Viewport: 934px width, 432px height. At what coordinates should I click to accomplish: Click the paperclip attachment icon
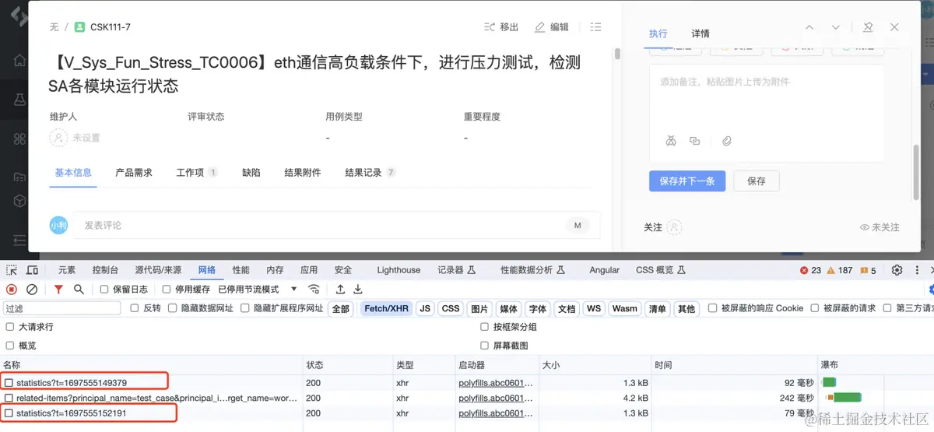pos(727,141)
